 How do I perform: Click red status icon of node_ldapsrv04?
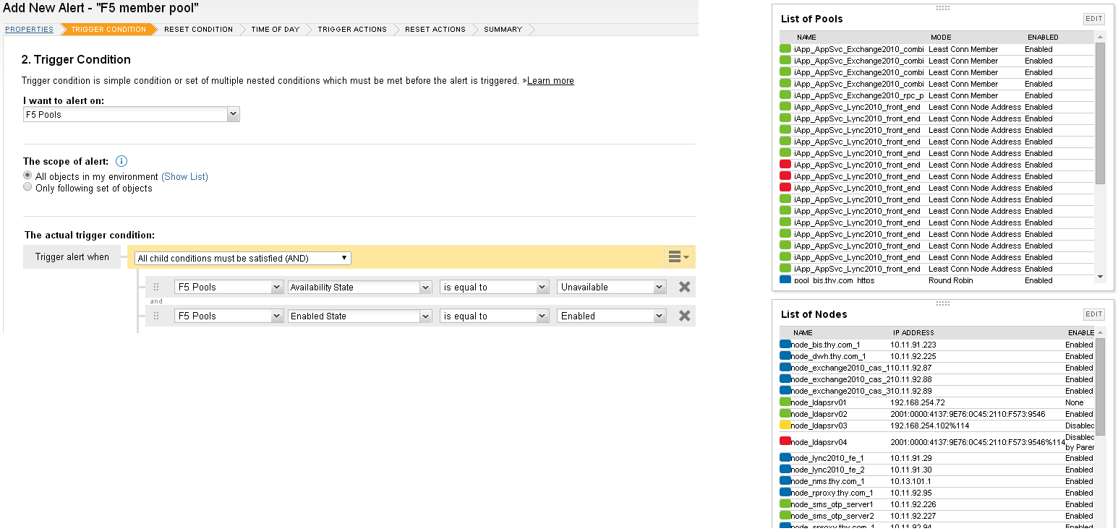click(785, 441)
